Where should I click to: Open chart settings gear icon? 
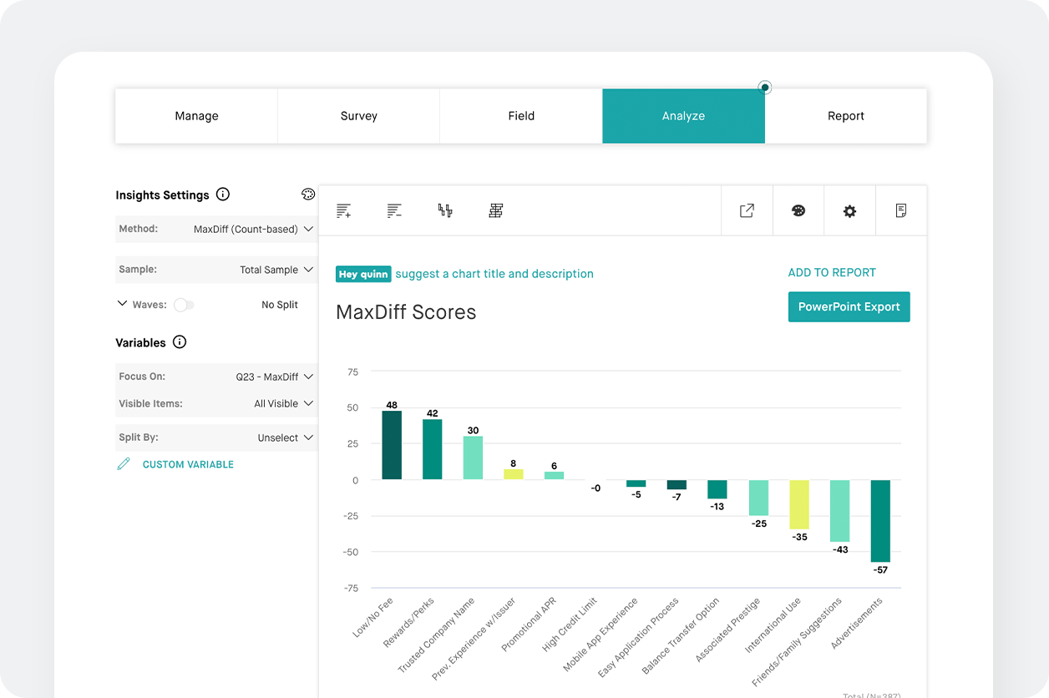[849, 210]
